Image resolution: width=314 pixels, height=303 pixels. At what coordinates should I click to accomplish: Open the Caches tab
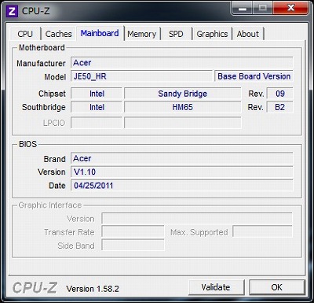[58, 34]
